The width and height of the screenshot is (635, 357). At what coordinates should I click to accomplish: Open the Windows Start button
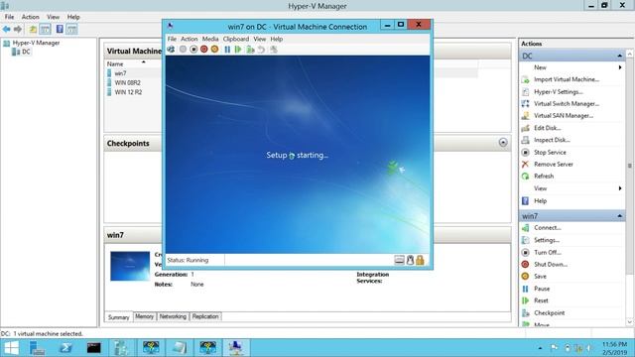11,348
